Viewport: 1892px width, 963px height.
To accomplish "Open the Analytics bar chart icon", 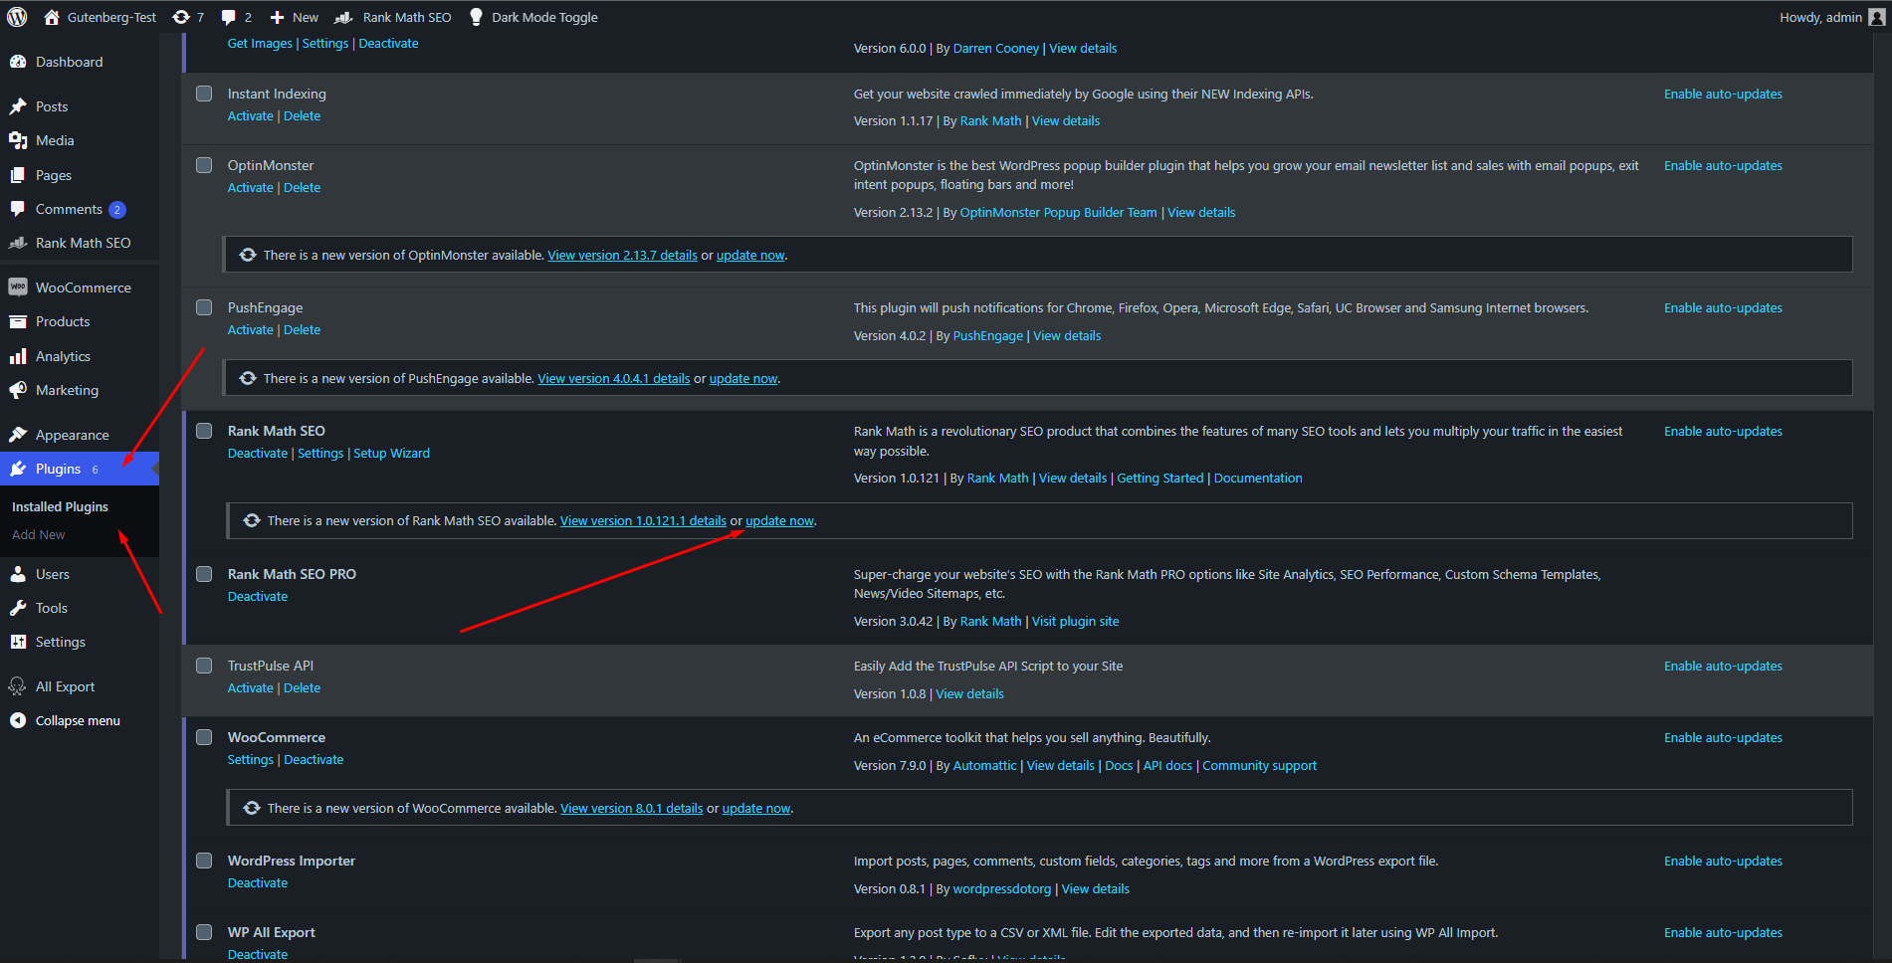I will [x=18, y=356].
